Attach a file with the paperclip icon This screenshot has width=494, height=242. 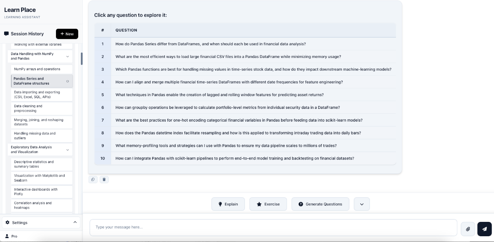point(468,229)
